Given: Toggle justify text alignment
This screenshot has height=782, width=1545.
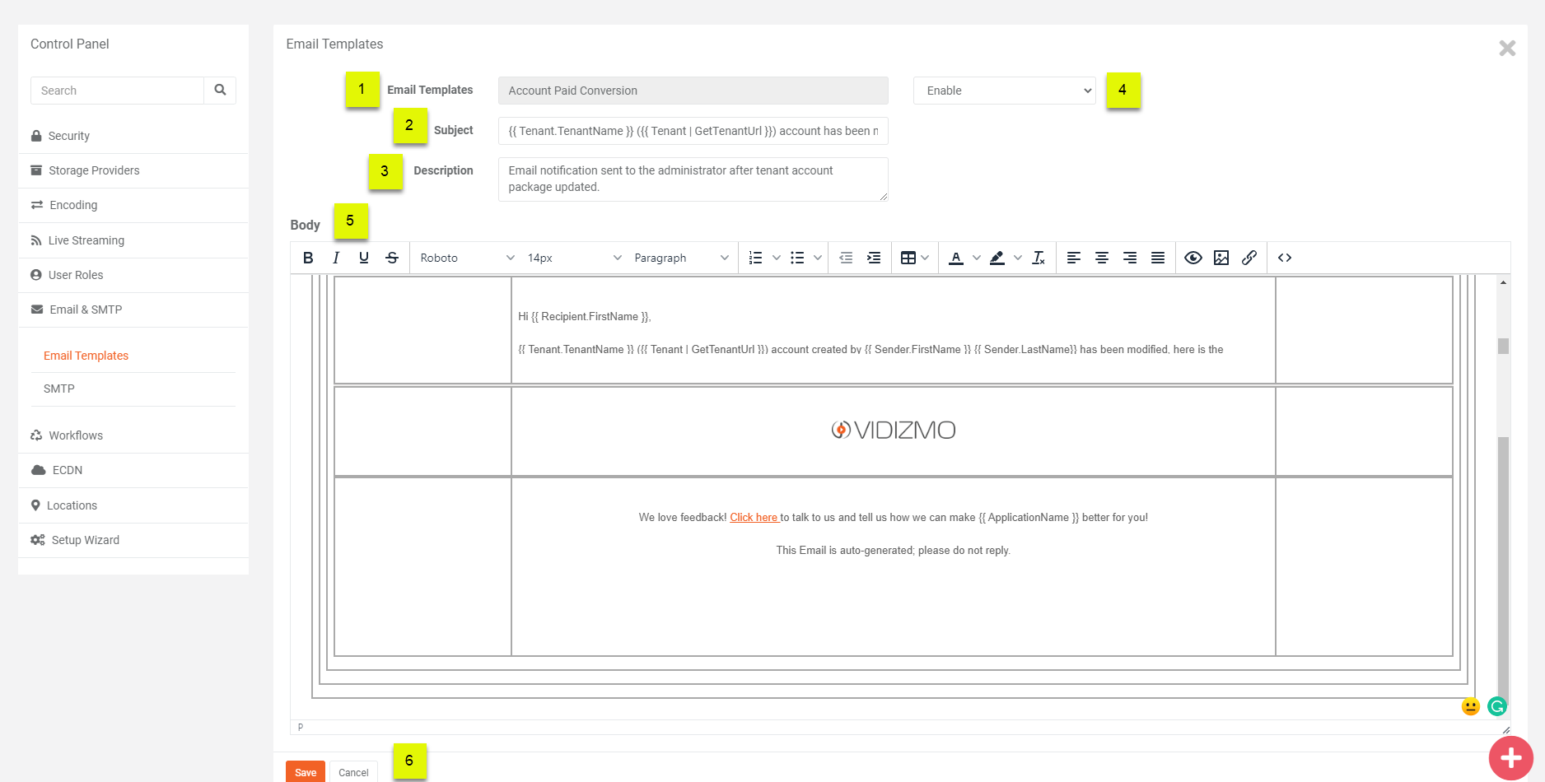Looking at the screenshot, I should [x=1158, y=258].
